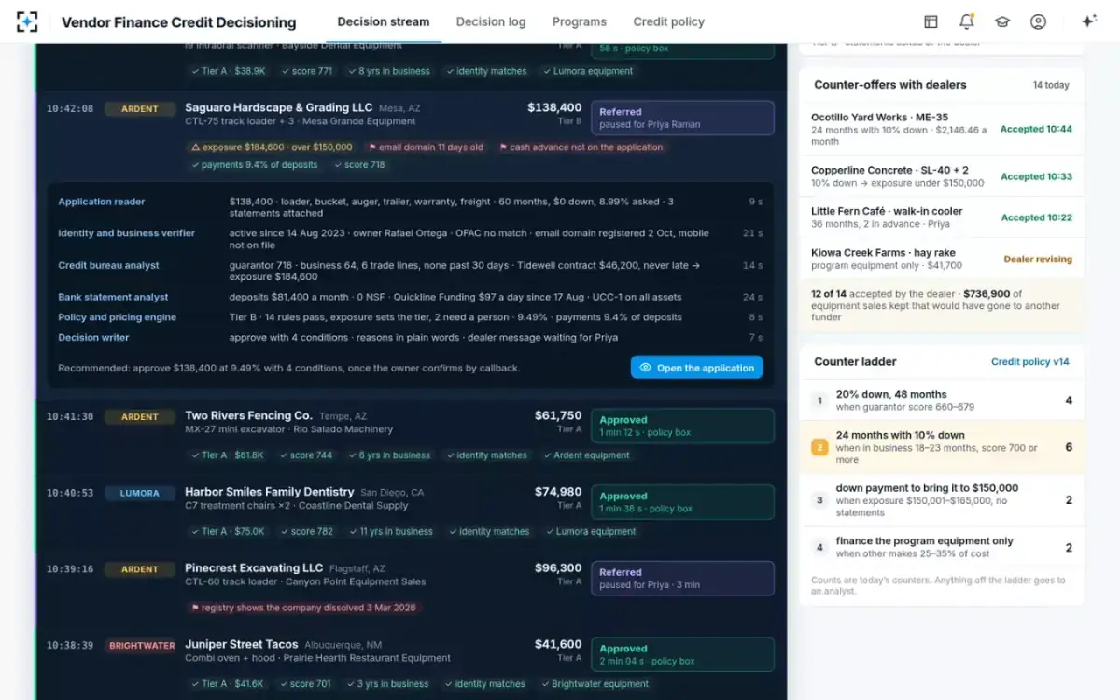Click 11 yrs in business chip

click(390, 532)
